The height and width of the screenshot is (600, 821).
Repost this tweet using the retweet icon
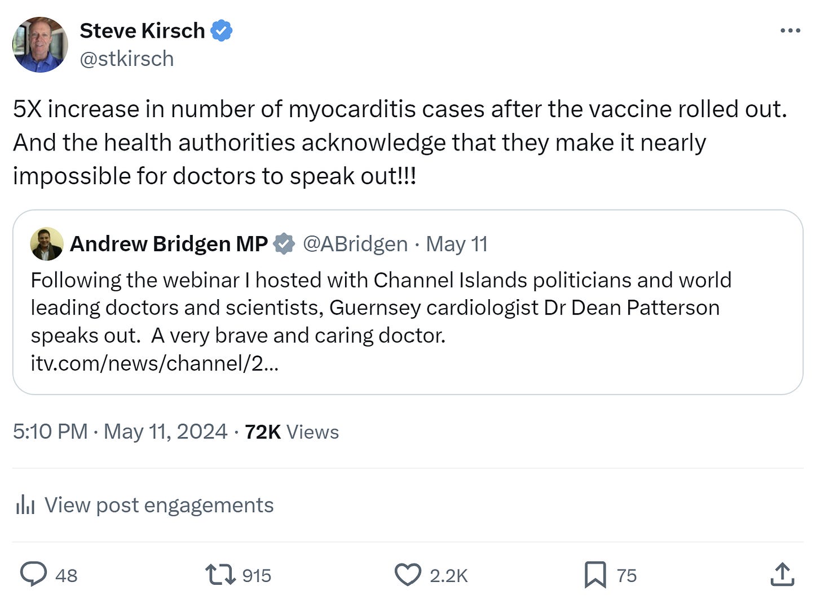click(x=220, y=575)
